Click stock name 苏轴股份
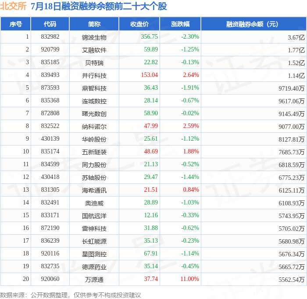This screenshot has height=299, width=307. pos(94,178)
